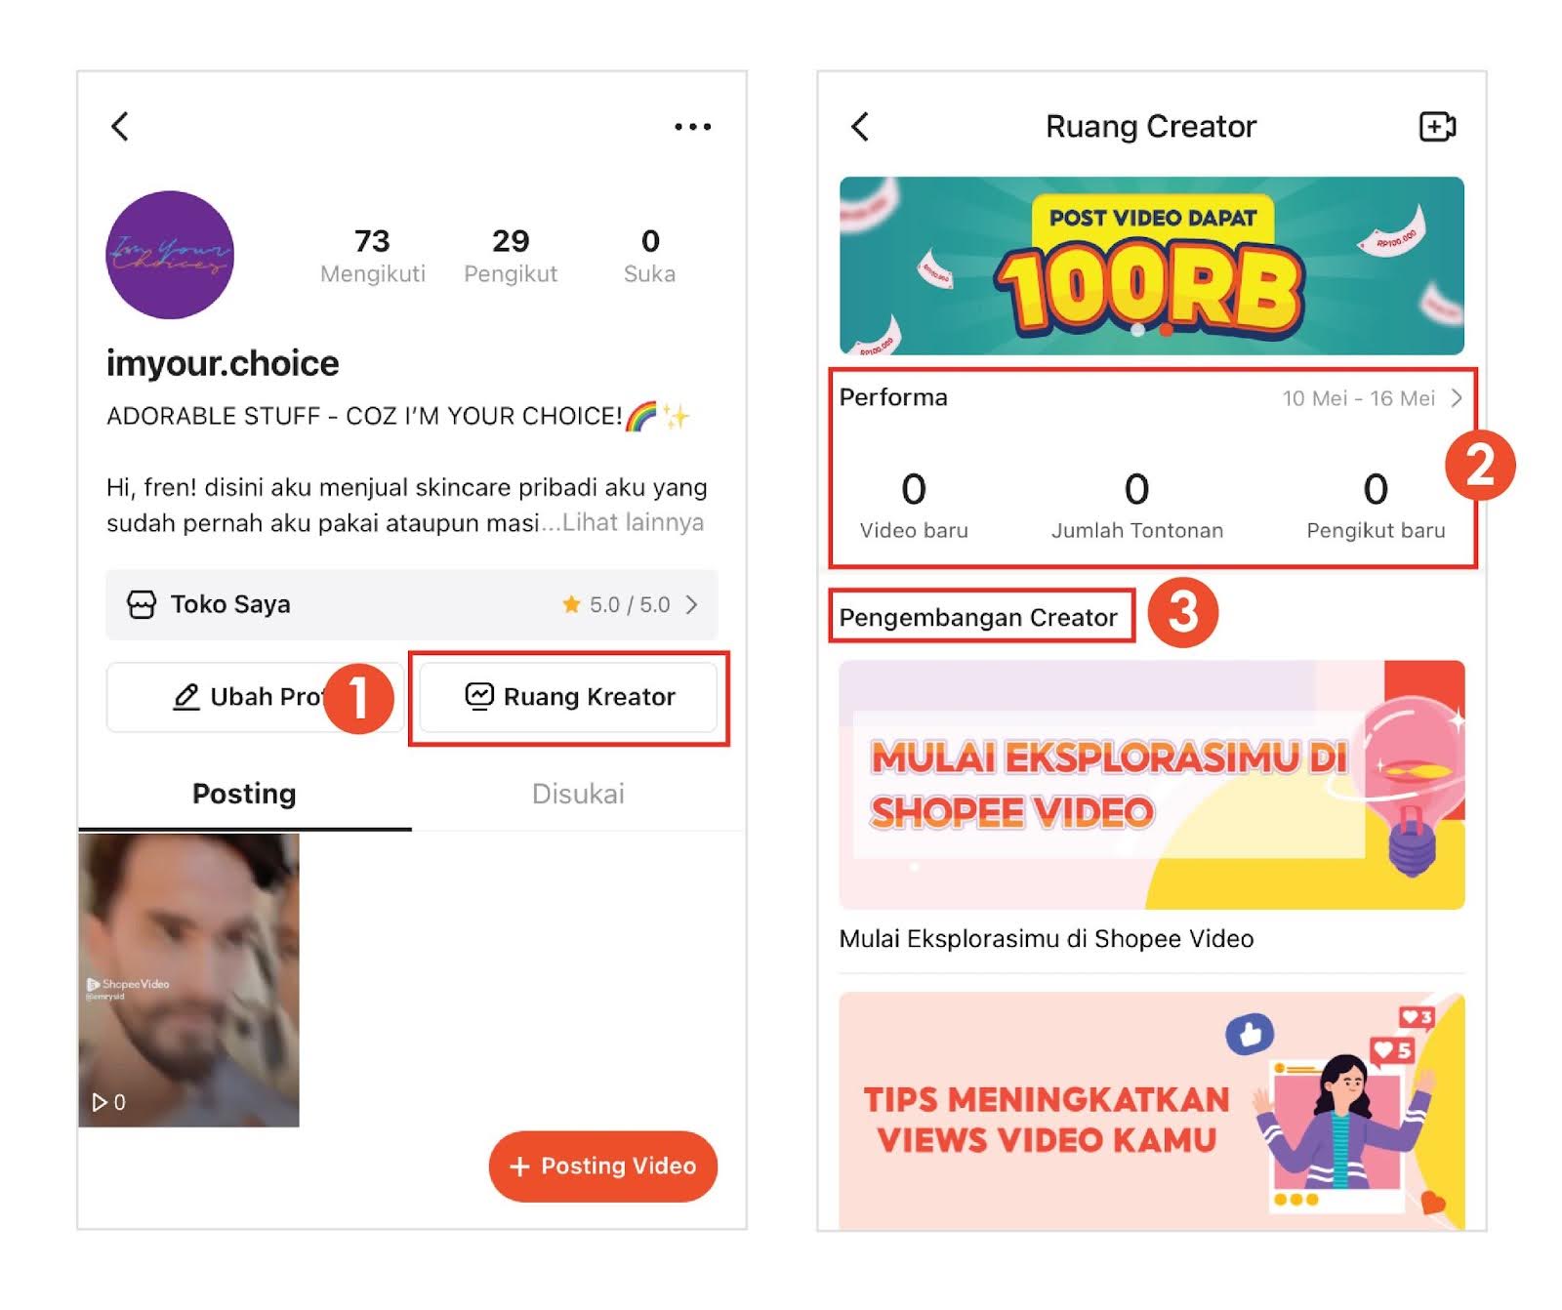This screenshot has width=1562, height=1310.
Task: Open Pengembangan Creator section
Action: tap(978, 617)
